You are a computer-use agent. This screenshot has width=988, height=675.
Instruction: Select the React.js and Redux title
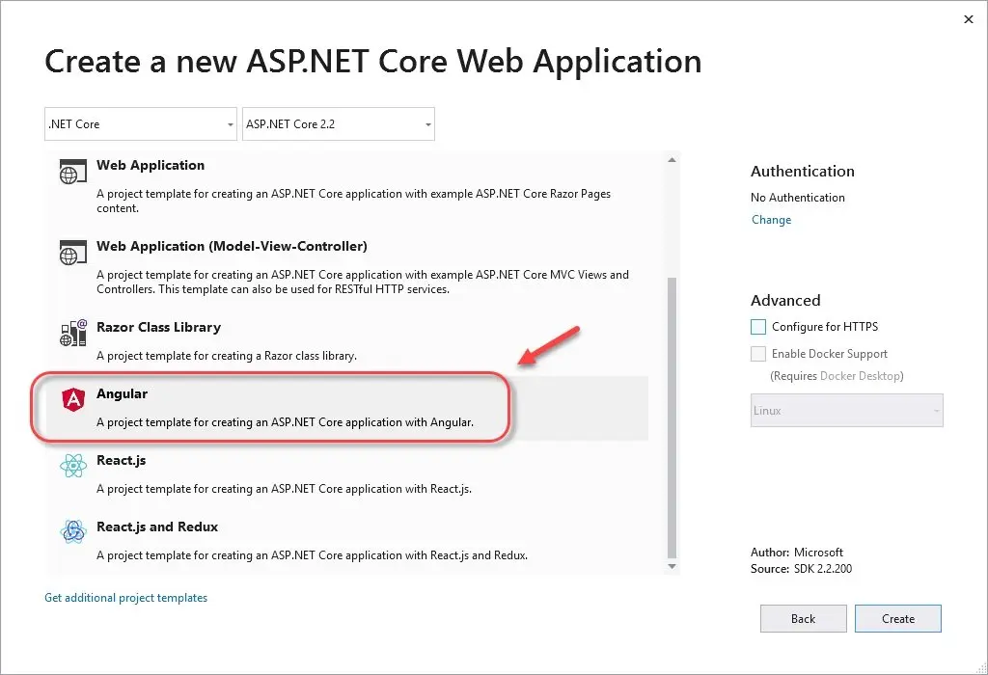157,527
